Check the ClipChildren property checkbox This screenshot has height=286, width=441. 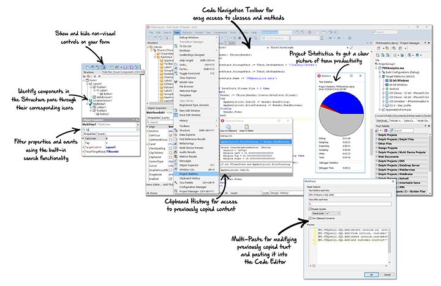(x=170, y=153)
